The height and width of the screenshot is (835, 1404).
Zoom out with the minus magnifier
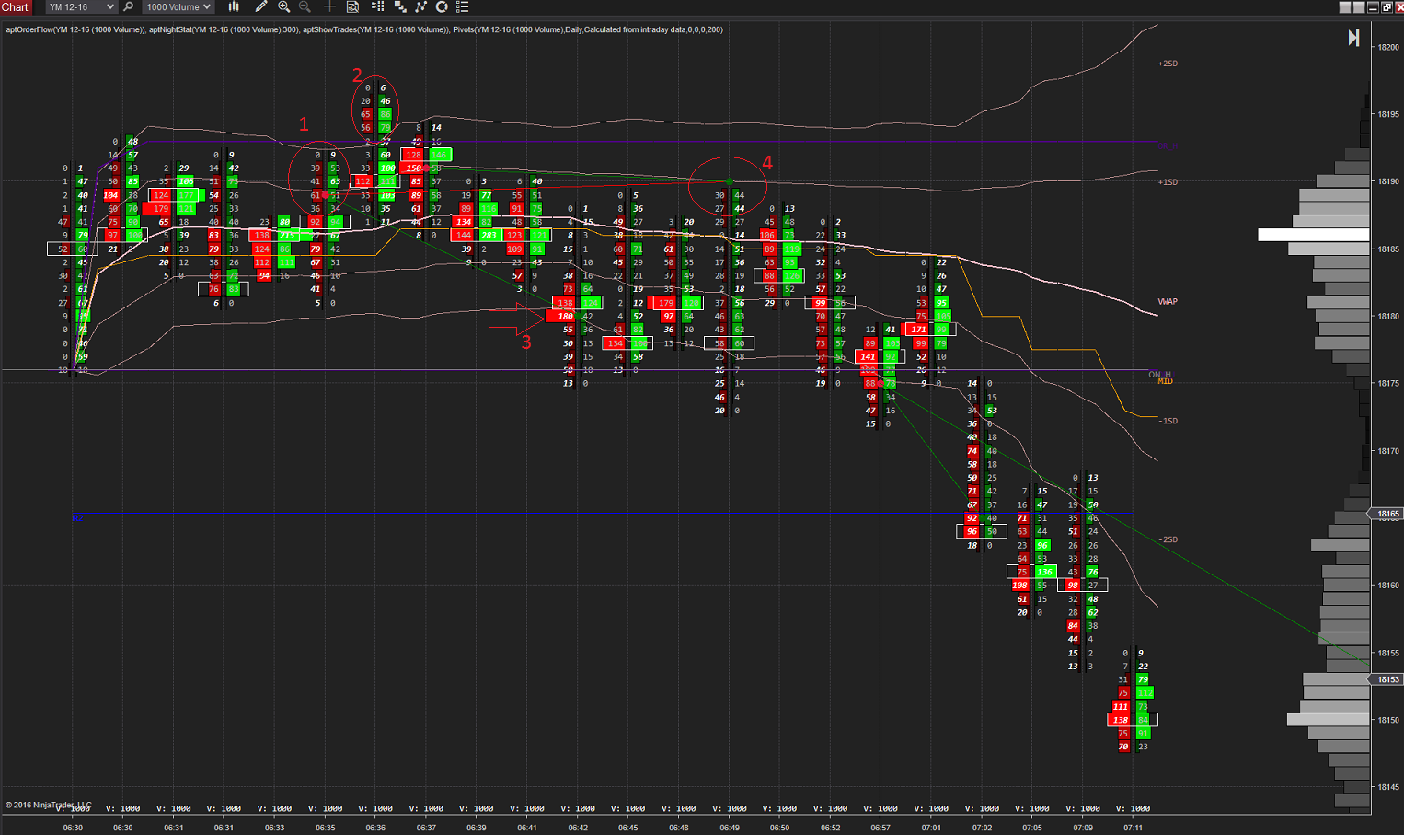(305, 6)
